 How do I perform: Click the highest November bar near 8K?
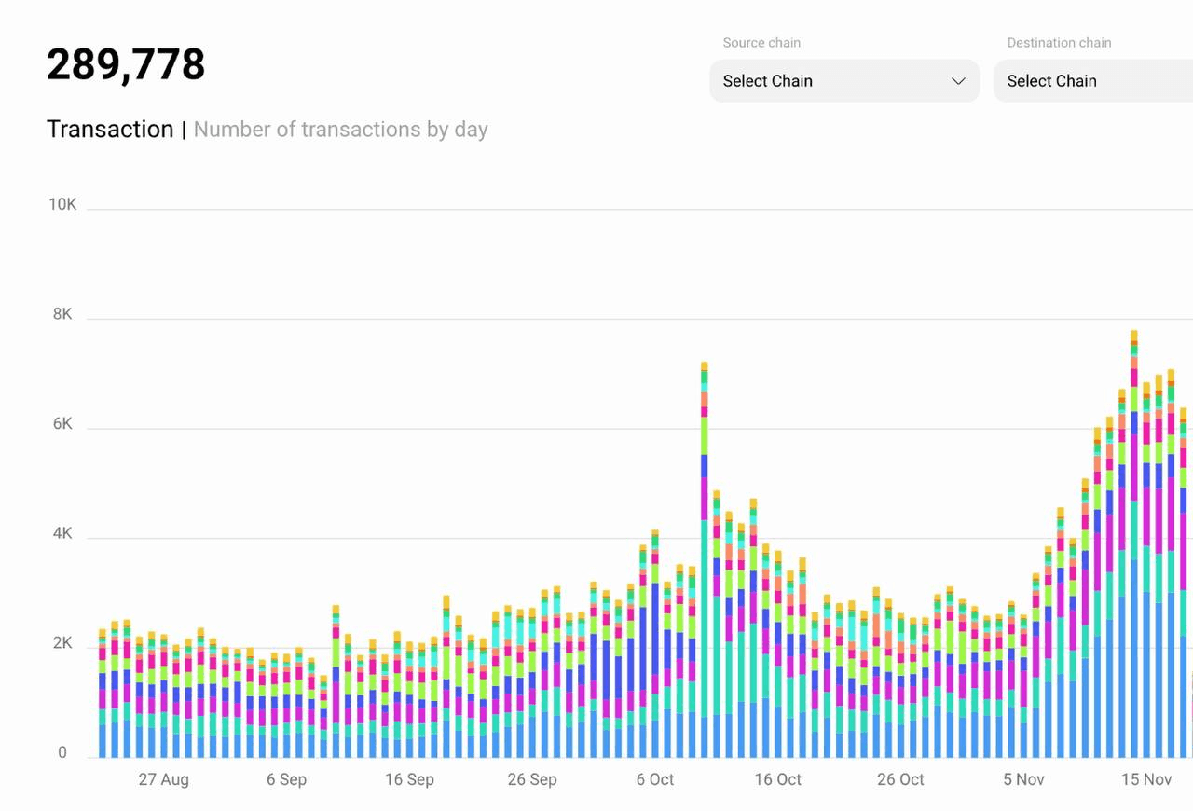[1134, 543]
